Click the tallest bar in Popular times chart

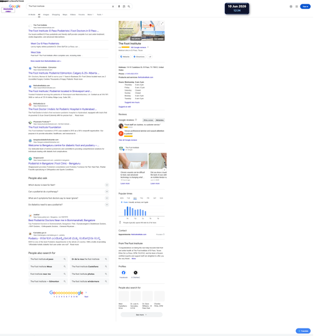coord(127,211)
